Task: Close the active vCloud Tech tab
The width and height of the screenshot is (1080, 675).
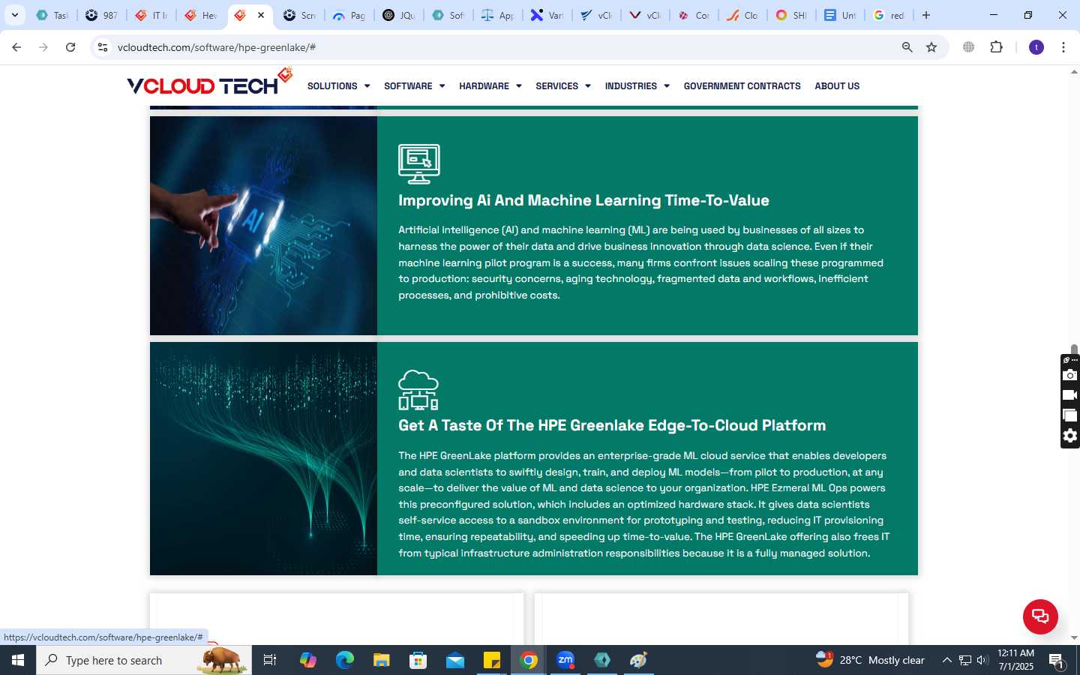Action: point(261,15)
